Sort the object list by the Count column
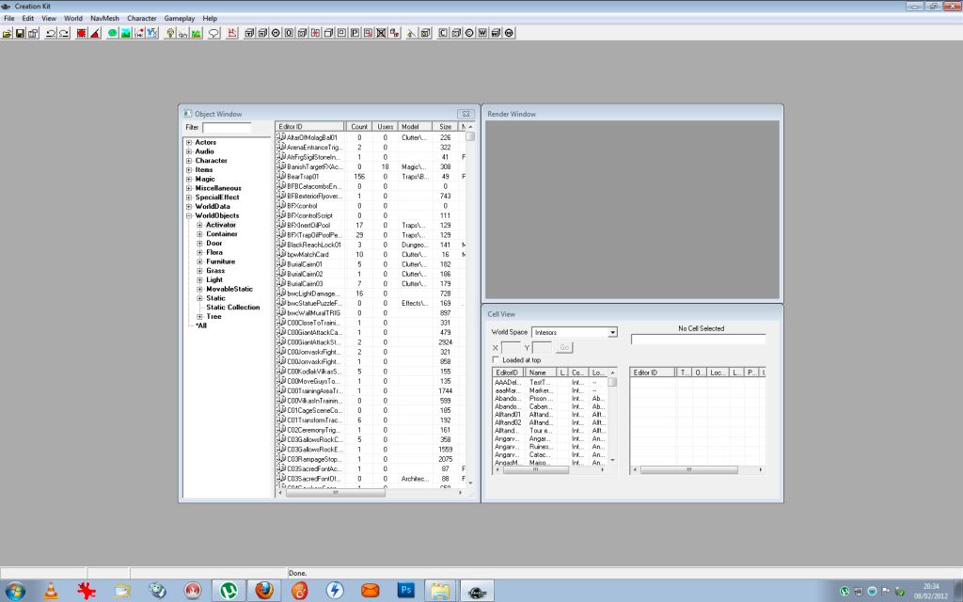Screen dimensions: 963x602 359,127
